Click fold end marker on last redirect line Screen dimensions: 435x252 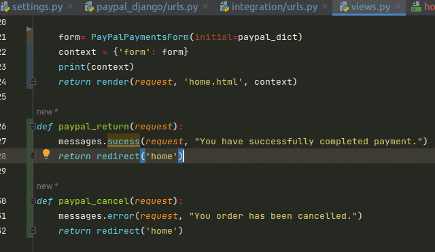point(33,230)
